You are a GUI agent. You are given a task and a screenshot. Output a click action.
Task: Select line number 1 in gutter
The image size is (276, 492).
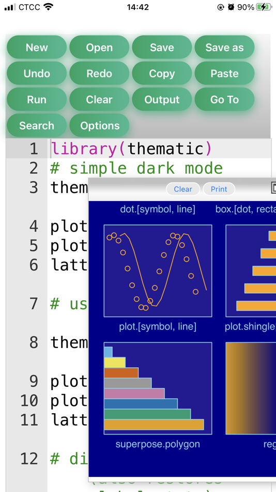(x=34, y=149)
